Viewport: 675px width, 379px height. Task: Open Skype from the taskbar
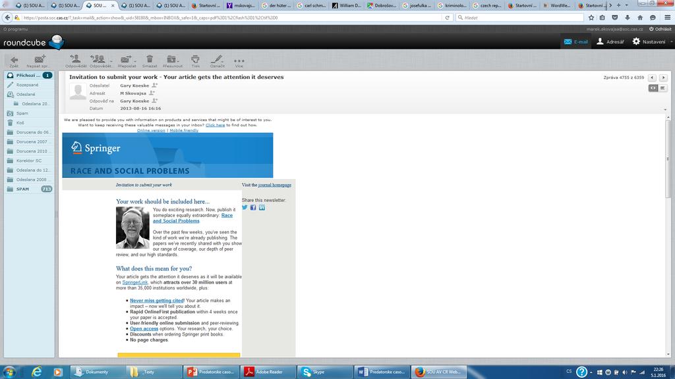pos(325,372)
